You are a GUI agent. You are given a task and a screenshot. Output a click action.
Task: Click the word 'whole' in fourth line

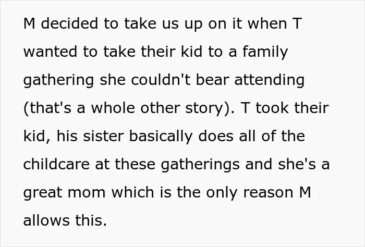click(113, 108)
